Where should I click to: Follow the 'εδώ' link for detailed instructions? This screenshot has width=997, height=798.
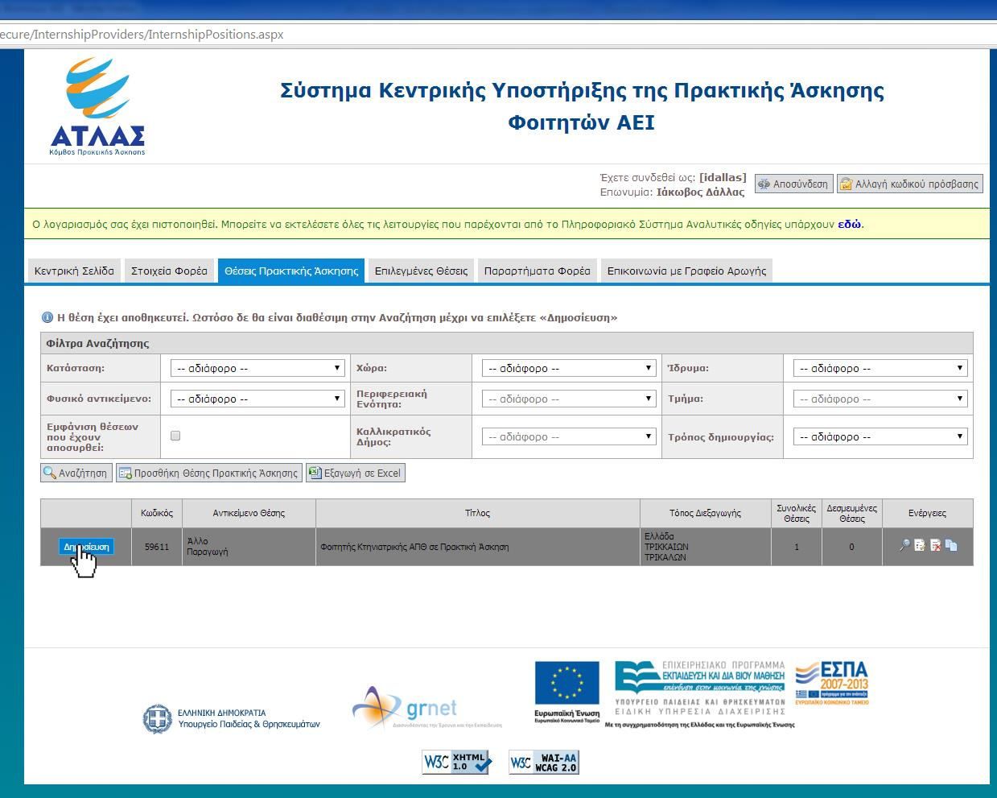tap(850, 224)
